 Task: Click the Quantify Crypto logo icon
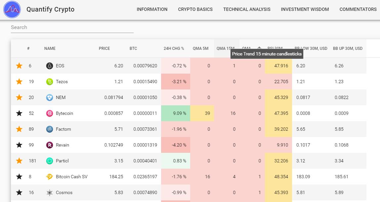12,10
